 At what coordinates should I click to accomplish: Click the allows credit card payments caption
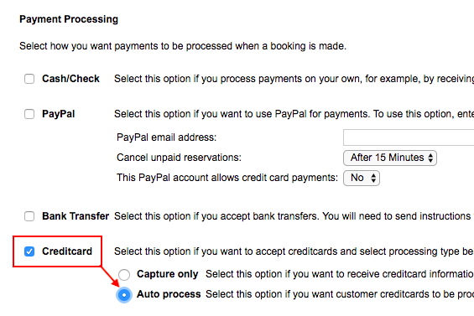227,178
